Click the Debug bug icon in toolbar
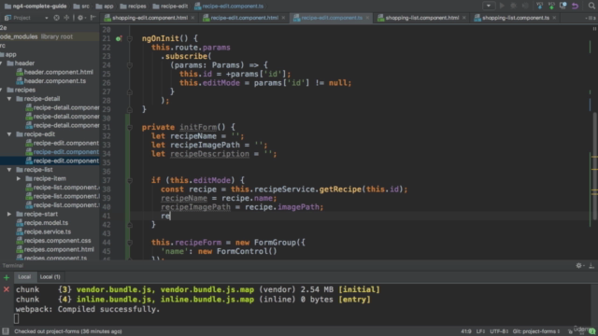Image resolution: width=598 pixels, height=336 pixels. tap(513, 6)
